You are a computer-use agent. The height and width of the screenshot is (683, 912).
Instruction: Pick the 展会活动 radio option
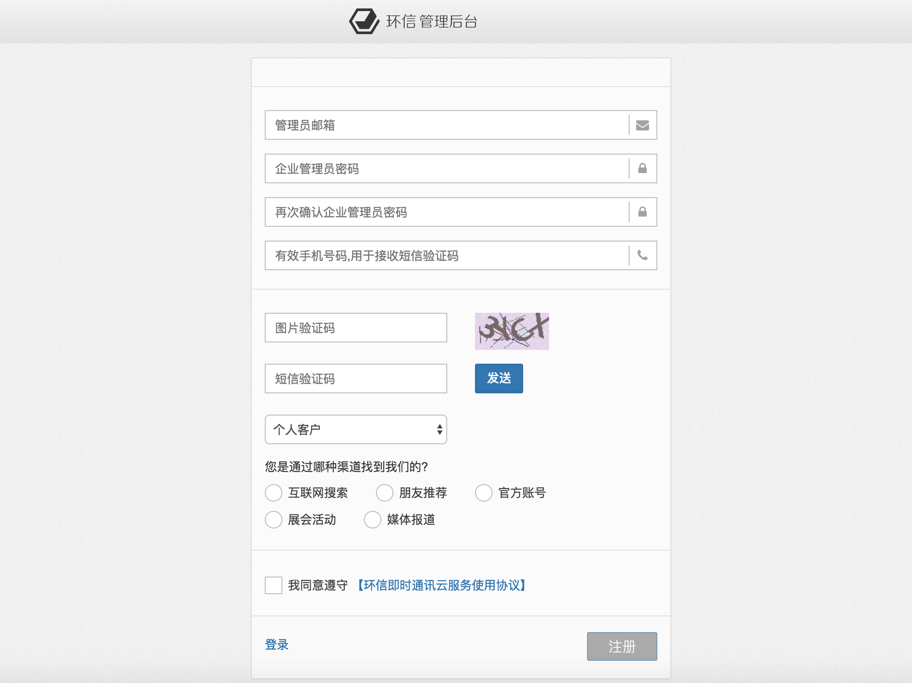274,520
